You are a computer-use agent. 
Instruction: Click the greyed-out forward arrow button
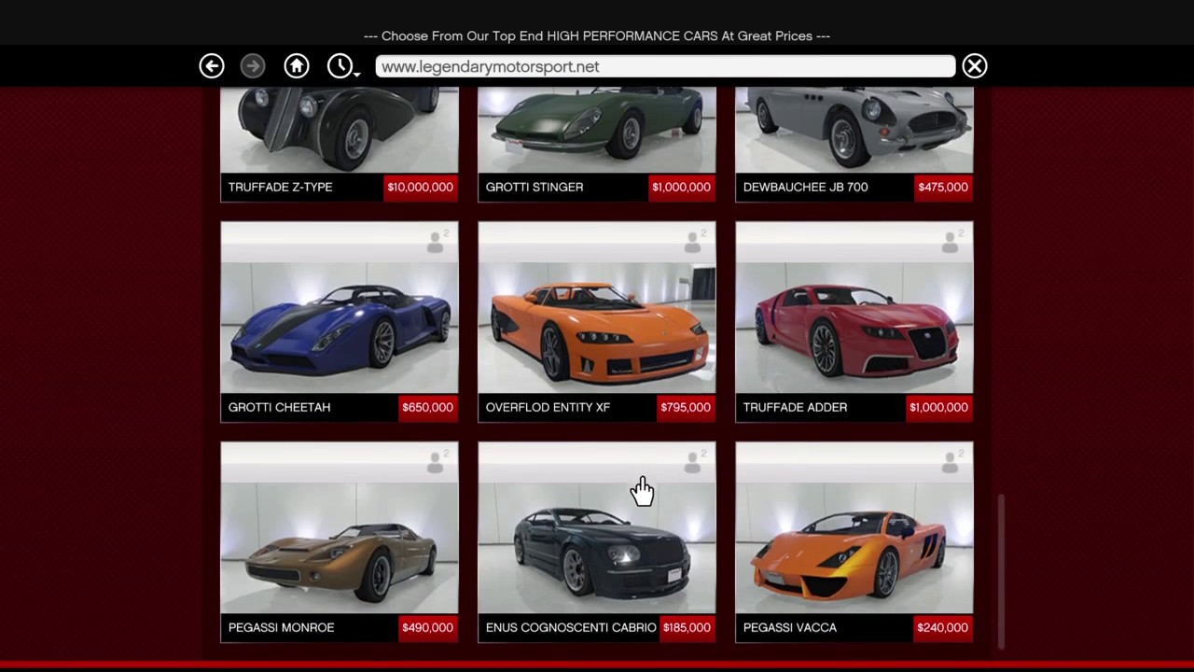point(253,65)
